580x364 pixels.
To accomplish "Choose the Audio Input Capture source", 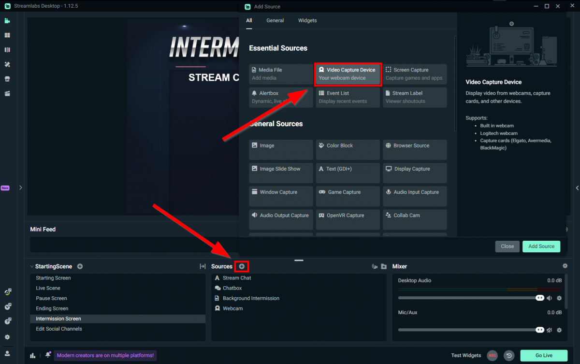I will coord(415,196).
